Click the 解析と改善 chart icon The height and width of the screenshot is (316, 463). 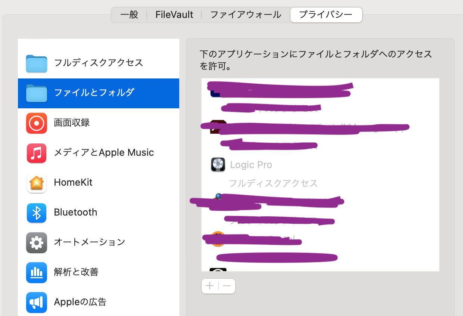pyautogui.click(x=37, y=272)
